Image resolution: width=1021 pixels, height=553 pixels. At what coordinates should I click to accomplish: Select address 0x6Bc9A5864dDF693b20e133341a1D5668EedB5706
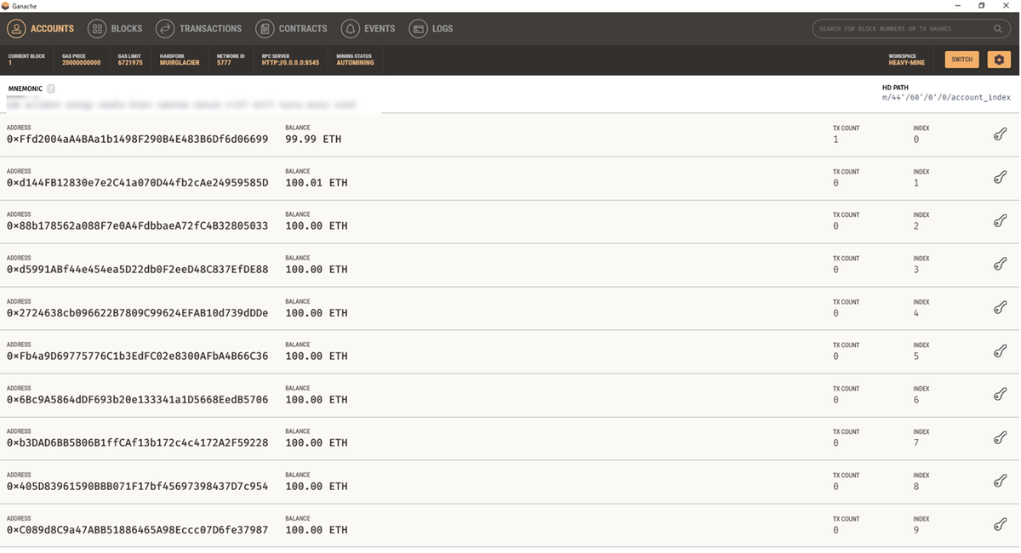click(137, 399)
